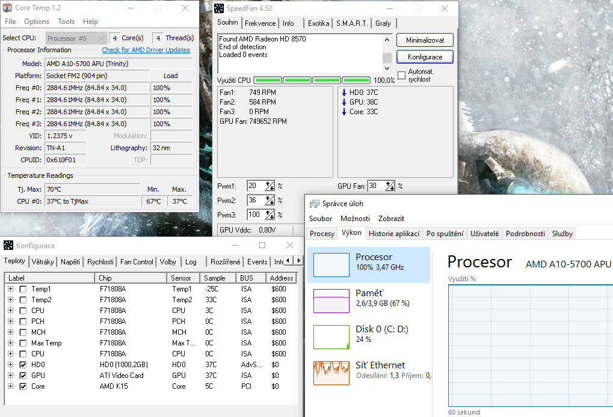This screenshot has height=417, width=613.
Task: Switch to SpeedFan Grafy tab
Action: 383,23
